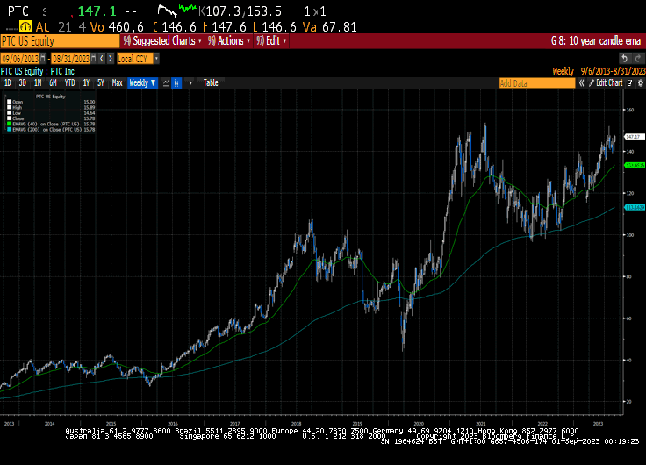Viewport: 646px width, 465px height.
Task: Select the YTD range tab
Action: tap(69, 83)
